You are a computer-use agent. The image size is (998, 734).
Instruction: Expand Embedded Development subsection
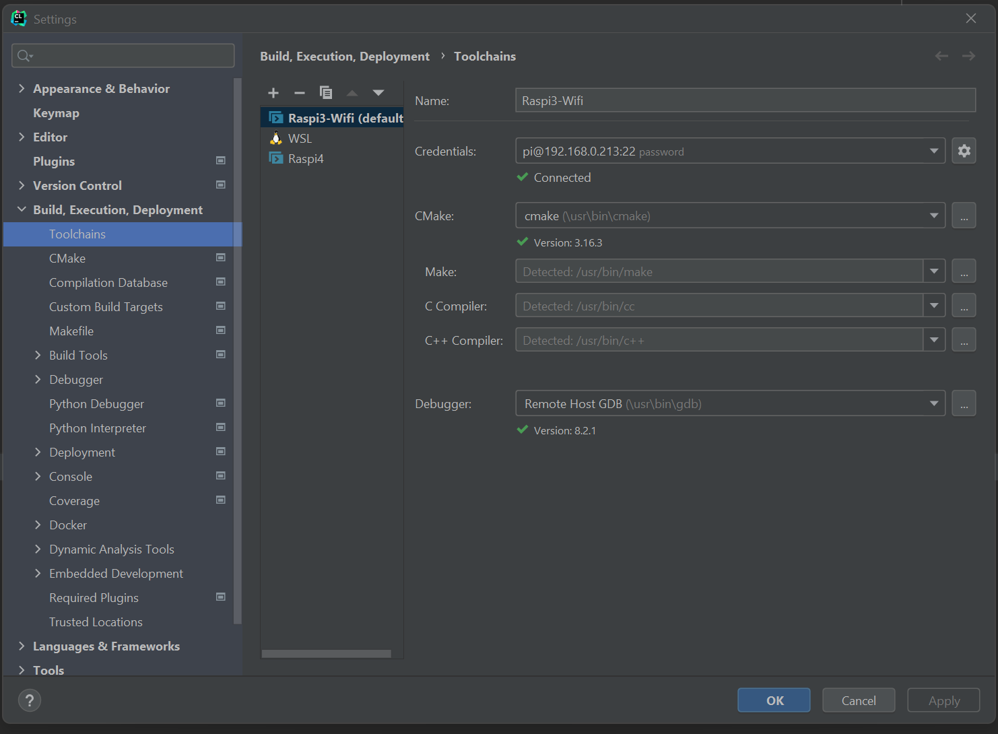[x=38, y=573]
